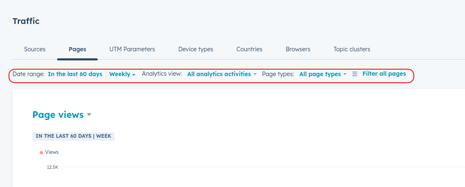Viewport: 465px width, 187px height.
Task: Click the filter sliders icon
Action: [x=355, y=74]
